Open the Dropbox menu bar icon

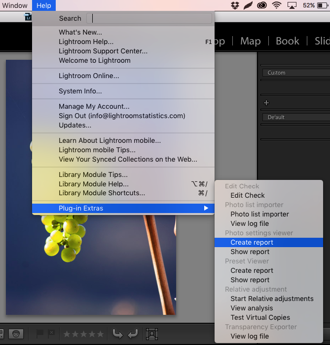click(235, 5)
